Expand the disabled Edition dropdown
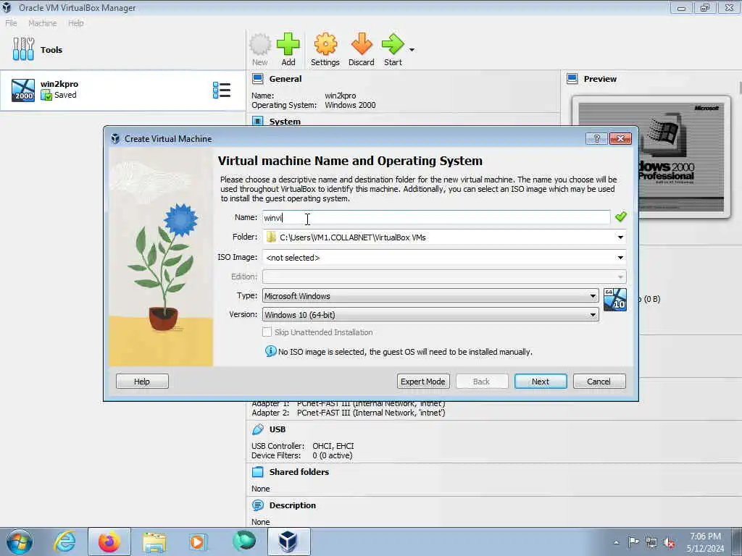Image resolution: width=742 pixels, height=556 pixels. (620, 277)
